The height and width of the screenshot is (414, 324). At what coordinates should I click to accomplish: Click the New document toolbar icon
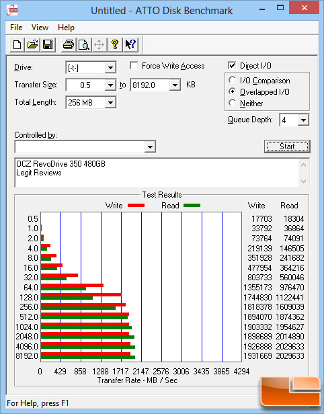(17, 44)
